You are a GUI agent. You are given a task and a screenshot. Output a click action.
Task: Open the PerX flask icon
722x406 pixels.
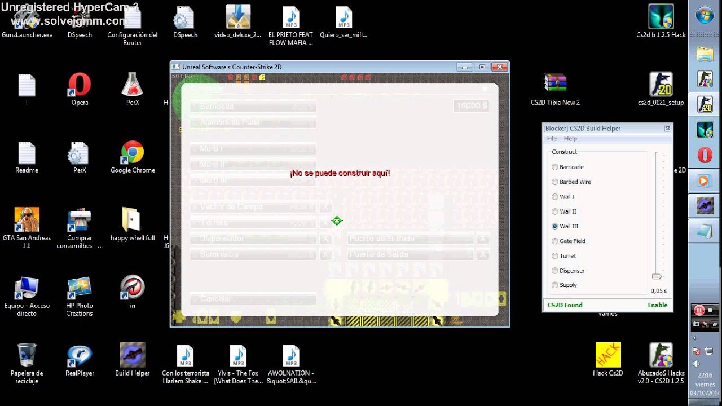133,90
